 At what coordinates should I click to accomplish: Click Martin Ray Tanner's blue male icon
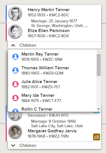[15, 57]
